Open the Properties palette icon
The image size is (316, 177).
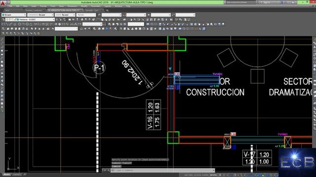(x=148, y=20)
